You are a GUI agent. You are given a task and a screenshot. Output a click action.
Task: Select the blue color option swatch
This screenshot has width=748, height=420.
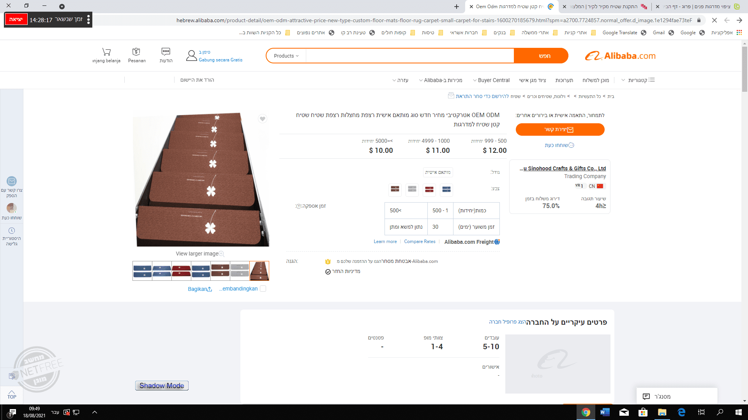[446, 189]
